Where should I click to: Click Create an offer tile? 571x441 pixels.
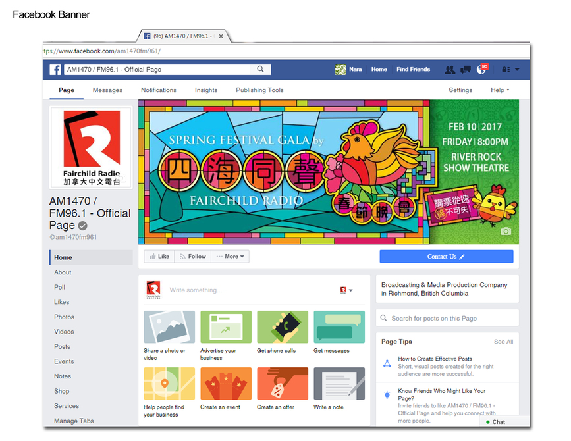click(283, 388)
